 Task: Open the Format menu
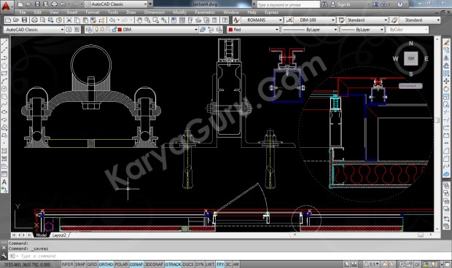point(93,12)
